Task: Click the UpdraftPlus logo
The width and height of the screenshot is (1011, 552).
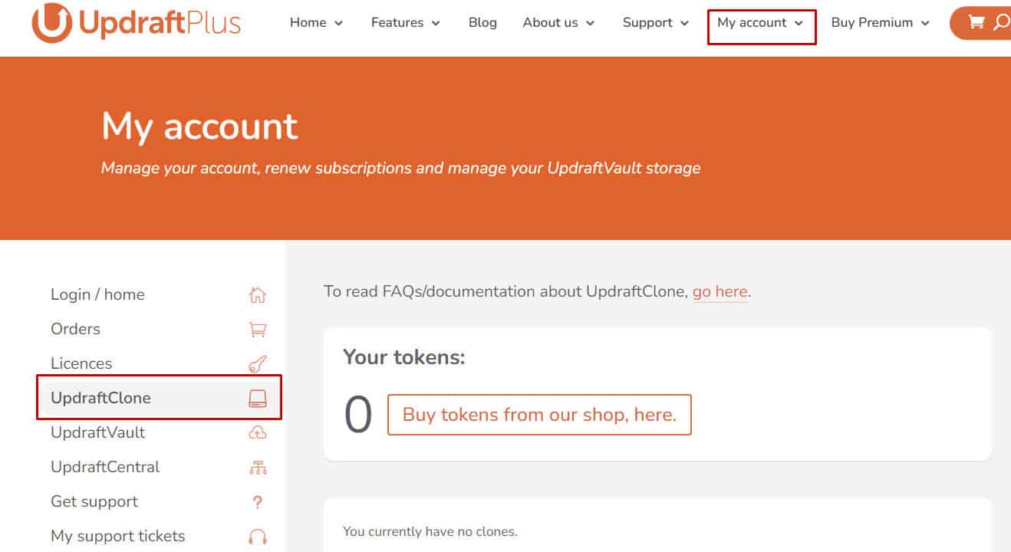Action: (x=136, y=23)
